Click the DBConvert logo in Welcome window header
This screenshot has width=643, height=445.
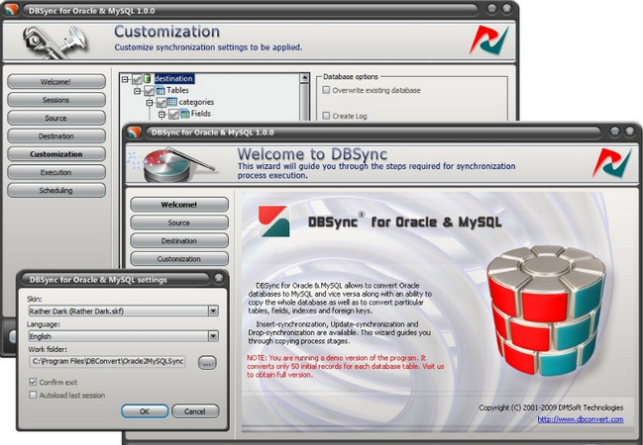point(612,163)
